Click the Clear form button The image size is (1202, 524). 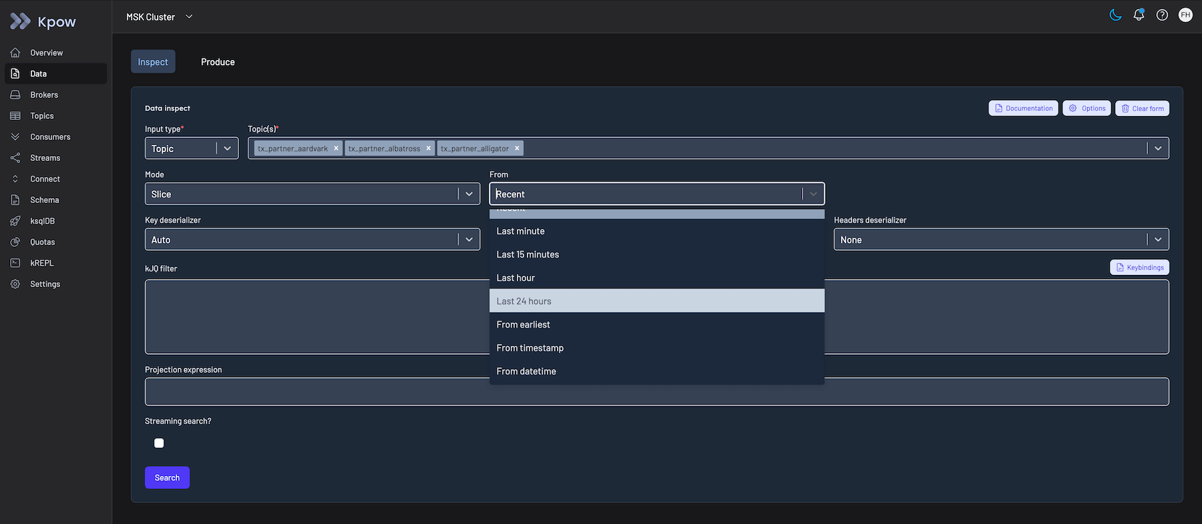pyautogui.click(x=1142, y=108)
